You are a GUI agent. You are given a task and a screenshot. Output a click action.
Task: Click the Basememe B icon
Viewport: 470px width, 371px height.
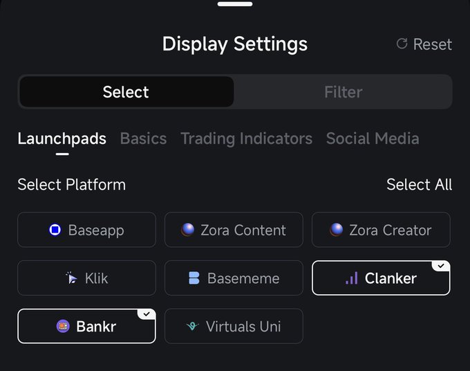click(x=194, y=278)
